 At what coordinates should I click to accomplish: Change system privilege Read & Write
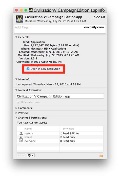(69, 133)
